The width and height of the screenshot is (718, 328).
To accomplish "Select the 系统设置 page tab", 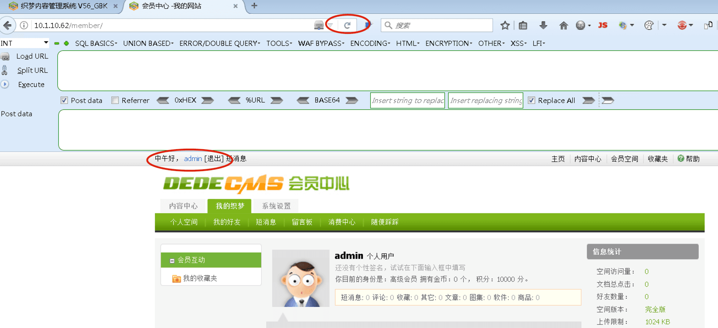I will coord(276,206).
